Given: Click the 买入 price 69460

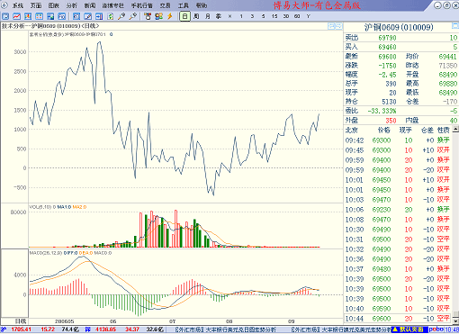Looking at the screenshot, I should click(387, 47).
